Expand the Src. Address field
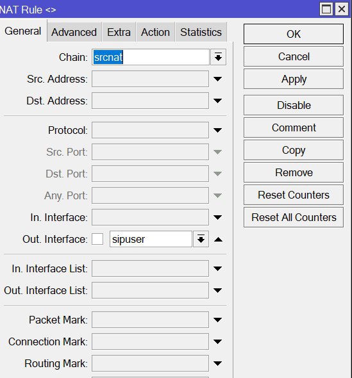Image resolution: width=352 pixels, height=378 pixels. [217, 79]
